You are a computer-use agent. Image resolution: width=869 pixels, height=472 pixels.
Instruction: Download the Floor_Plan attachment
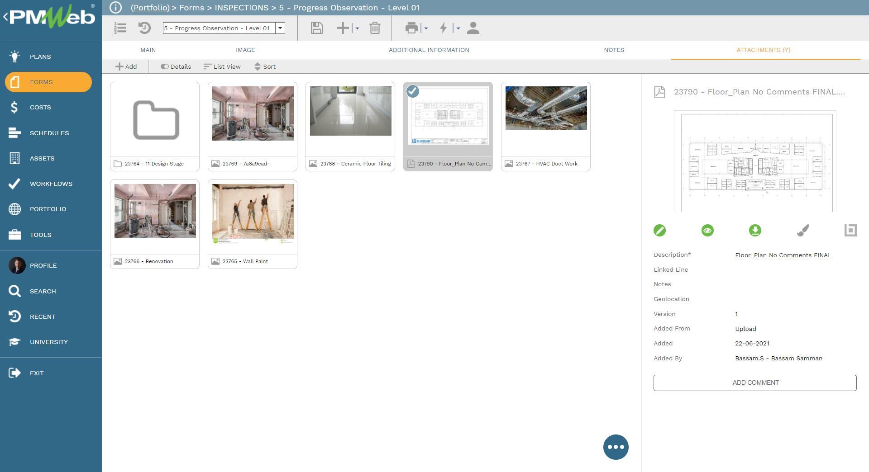[x=755, y=230]
